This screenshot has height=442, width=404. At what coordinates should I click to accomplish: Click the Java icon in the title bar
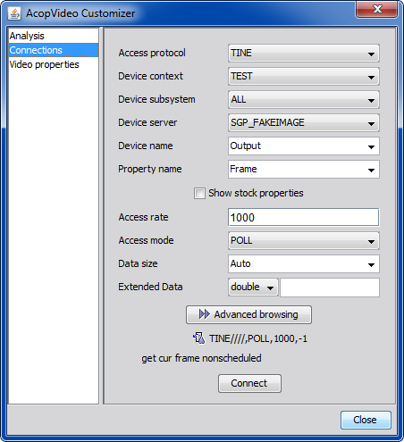tap(14, 13)
